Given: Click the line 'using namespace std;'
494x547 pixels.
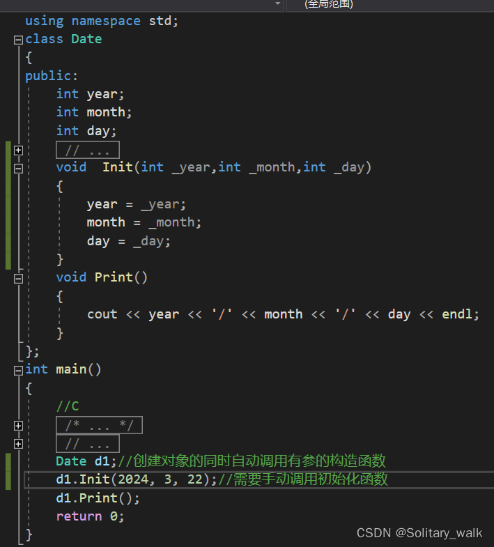Looking at the screenshot, I should tap(102, 22).
